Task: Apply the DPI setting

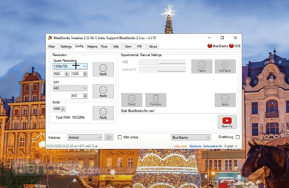Action: click(x=103, y=92)
